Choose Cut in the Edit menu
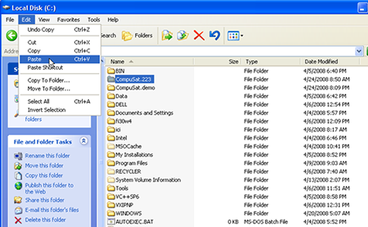The width and height of the screenshot is (368, 227). [60, 42]
